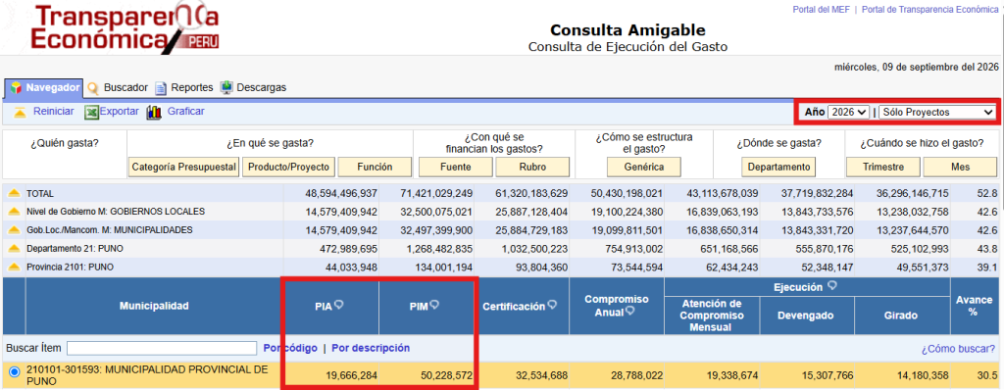
Task: Click Municipalidad Provincial de Puno row label
Action: (x=147, y=375)
